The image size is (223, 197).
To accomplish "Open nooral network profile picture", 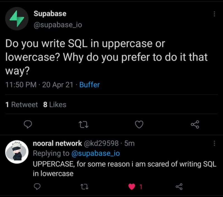I will tap(17, 152).
